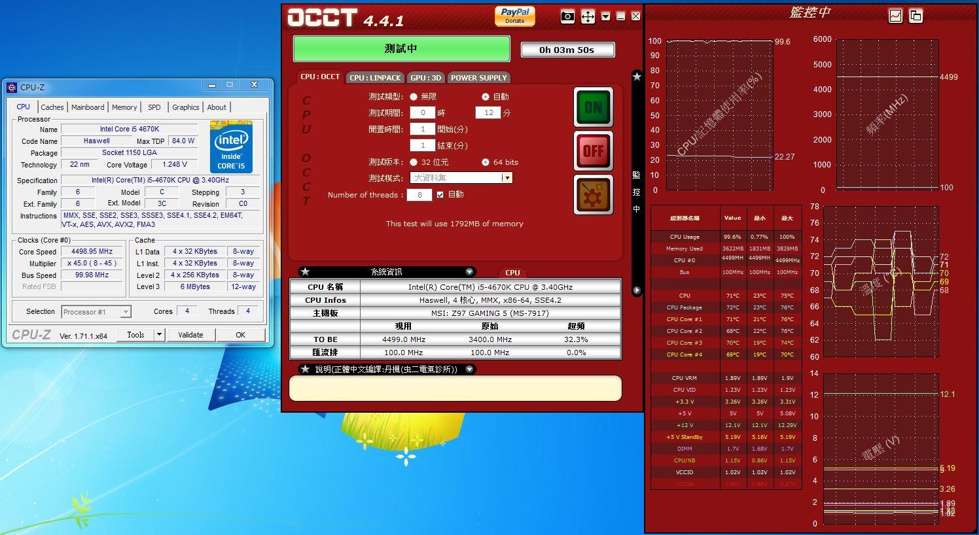
Task: Switch to CPU : LINPACK tab
Action: coord(375,78)
